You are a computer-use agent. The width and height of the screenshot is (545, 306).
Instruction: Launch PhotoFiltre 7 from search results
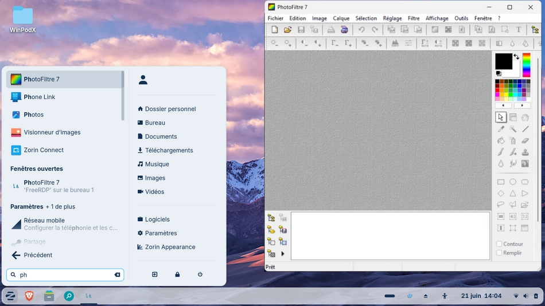pos(65,79)
